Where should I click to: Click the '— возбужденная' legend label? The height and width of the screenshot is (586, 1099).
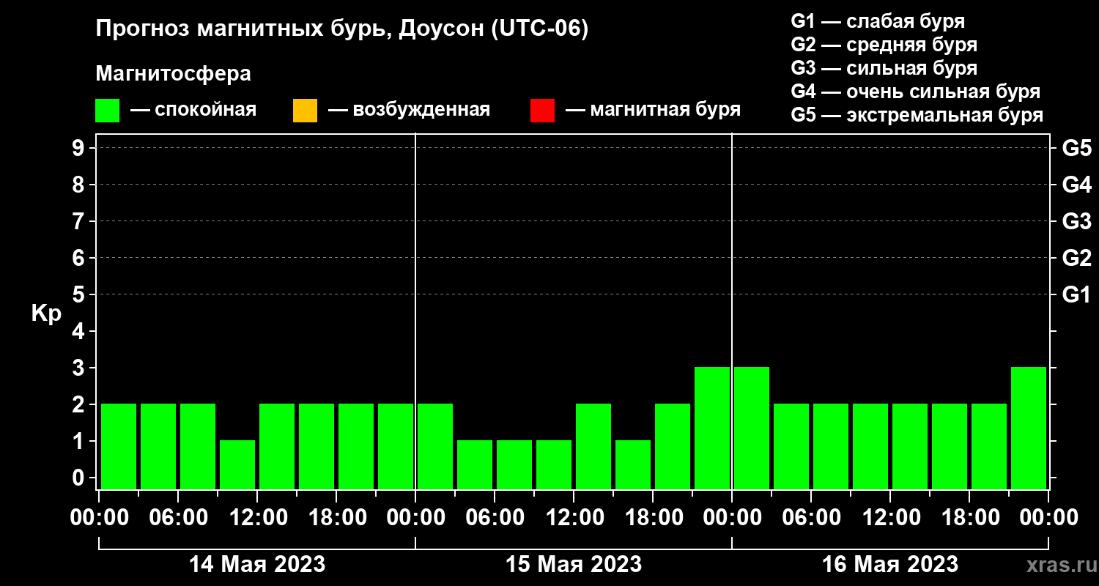[x=409, y=111]
